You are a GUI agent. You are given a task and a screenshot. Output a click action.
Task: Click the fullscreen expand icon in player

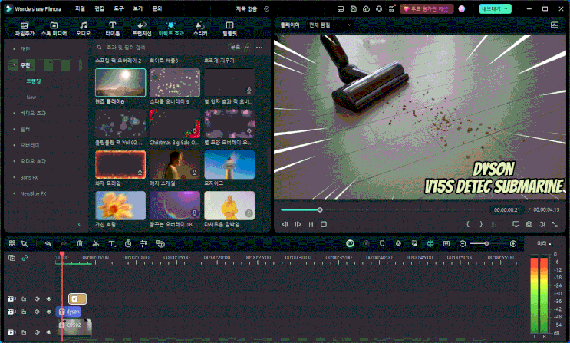(x=555, y=224)
